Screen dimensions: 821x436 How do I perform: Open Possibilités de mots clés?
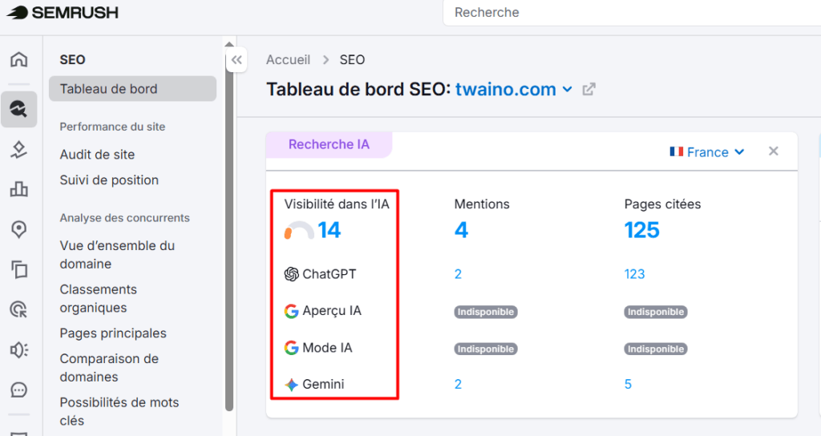pyautogui.click(x=119, y=411)
